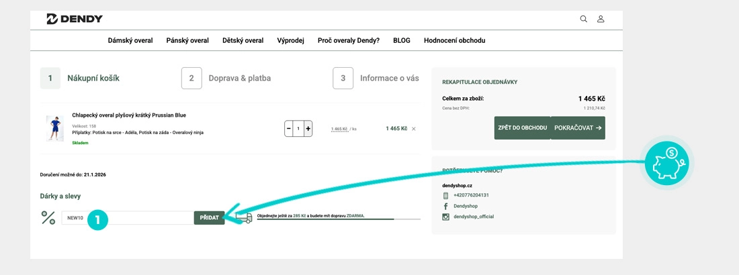The width and height of the screenshot is (739, 275).
Task: Call the +420776204131 phone link
Action: pyautogui.click(x=471, y=195)
